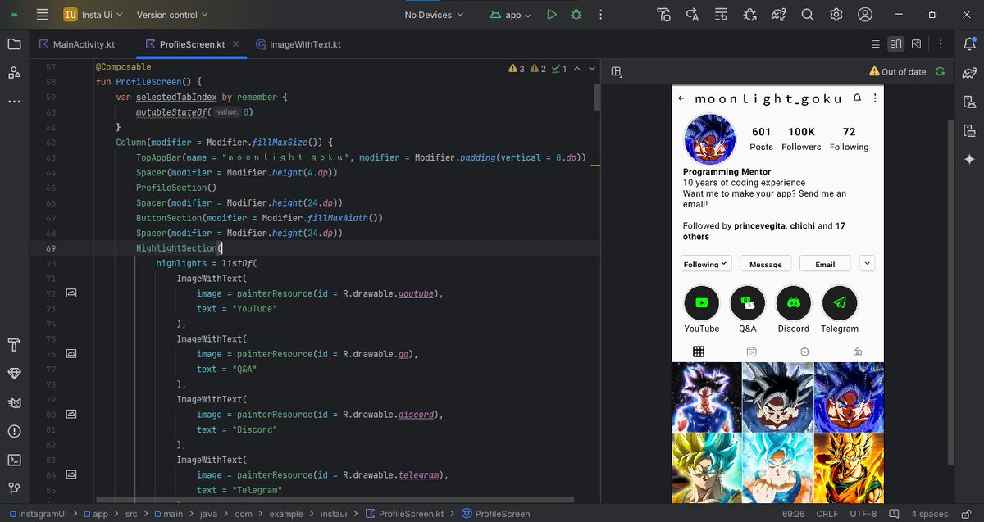The width and height of the screenshot is (984, 522).
Task: Open IDE settings gear
Action: [836, 15]
